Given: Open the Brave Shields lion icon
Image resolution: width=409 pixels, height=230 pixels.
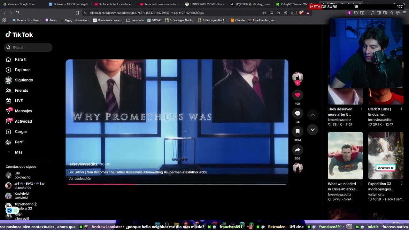Looking at the screenshot, I should 301,13.
